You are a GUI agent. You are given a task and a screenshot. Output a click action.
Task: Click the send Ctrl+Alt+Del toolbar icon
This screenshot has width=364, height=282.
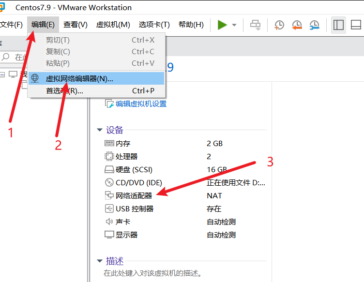[x=256, y=25]
